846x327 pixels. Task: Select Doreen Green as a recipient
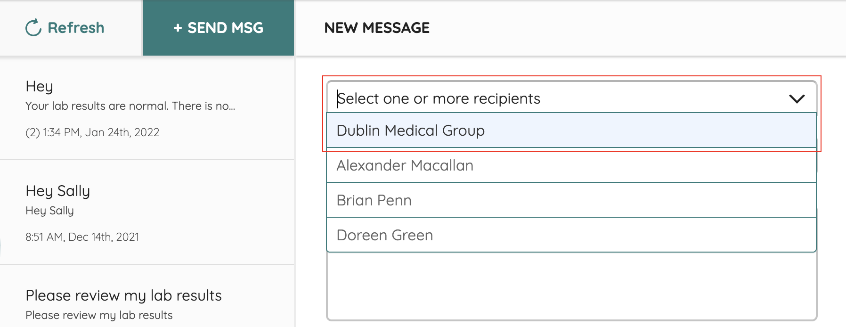click(385, 235)
